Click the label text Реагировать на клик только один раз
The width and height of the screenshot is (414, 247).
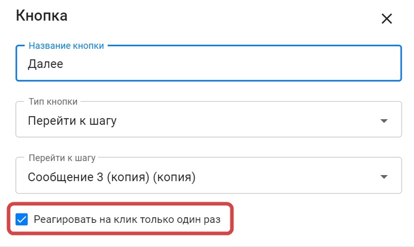(127, 220)
